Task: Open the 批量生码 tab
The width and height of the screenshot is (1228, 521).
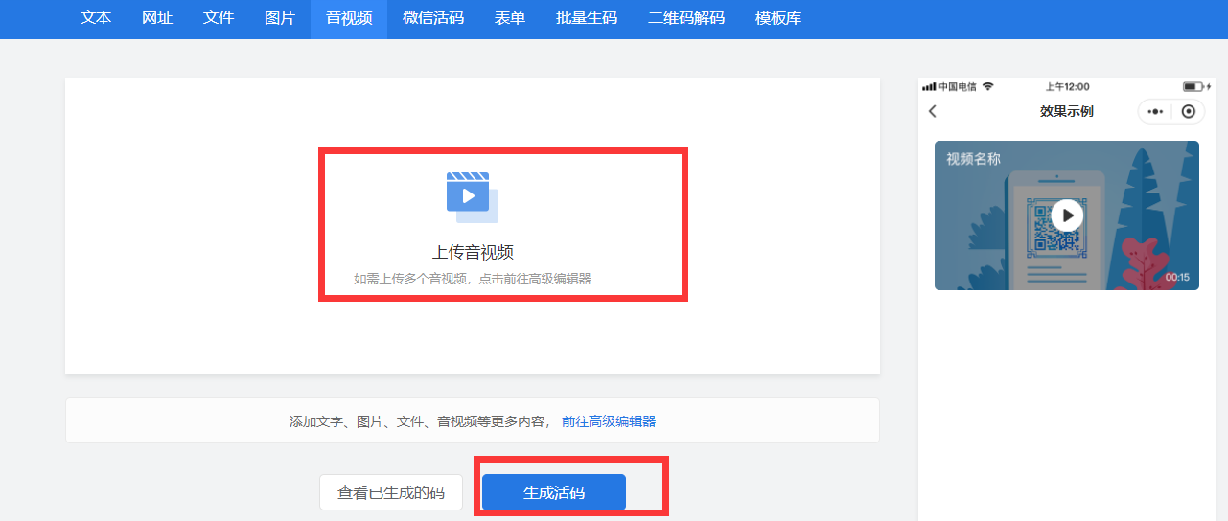Action: point(587,18)
